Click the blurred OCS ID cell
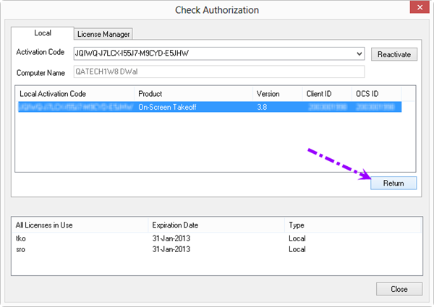The image size is (434, 307). tap(375, 107)
